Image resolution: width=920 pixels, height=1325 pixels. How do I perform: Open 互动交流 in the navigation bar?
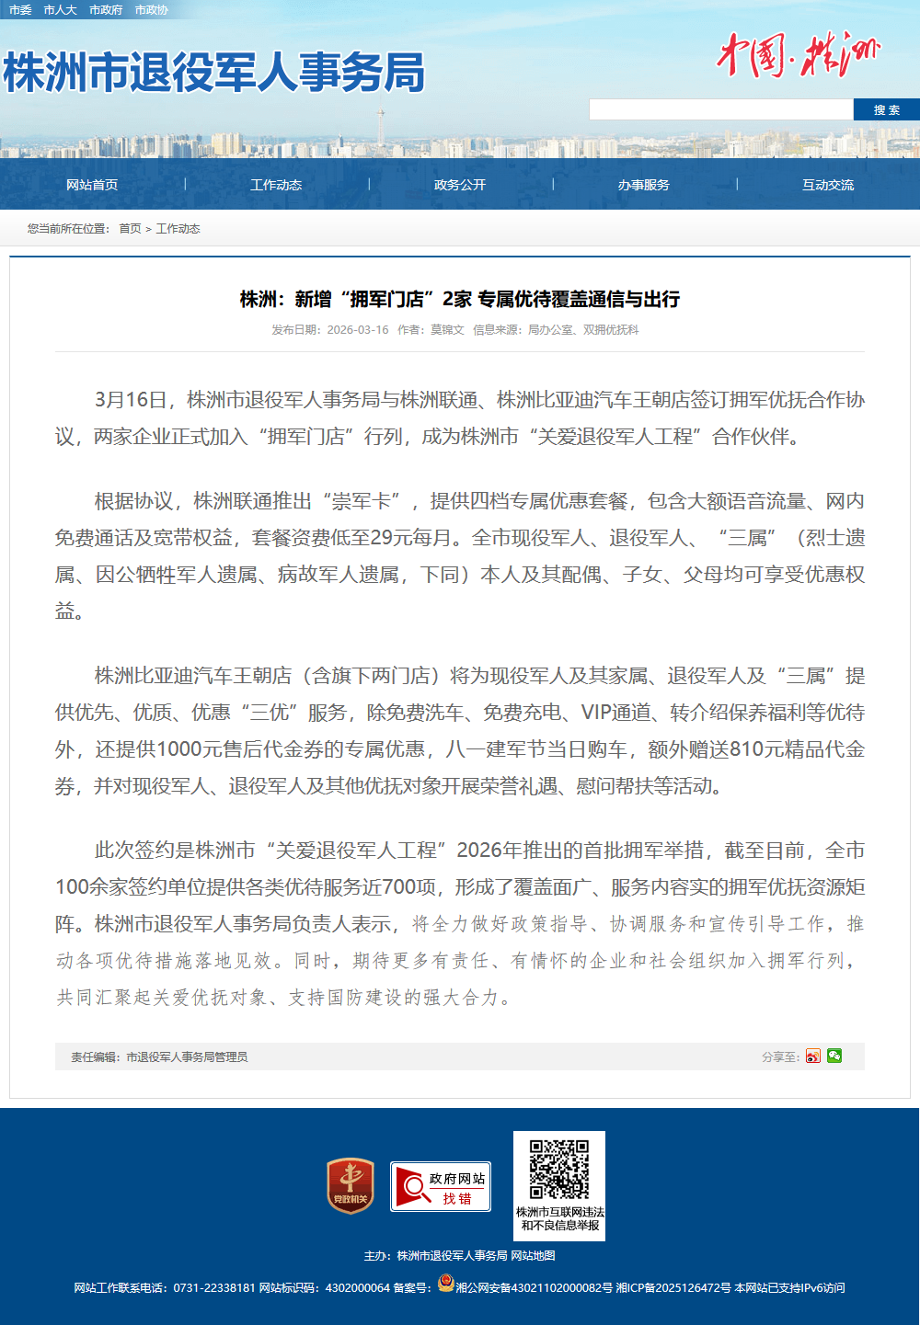828,185
